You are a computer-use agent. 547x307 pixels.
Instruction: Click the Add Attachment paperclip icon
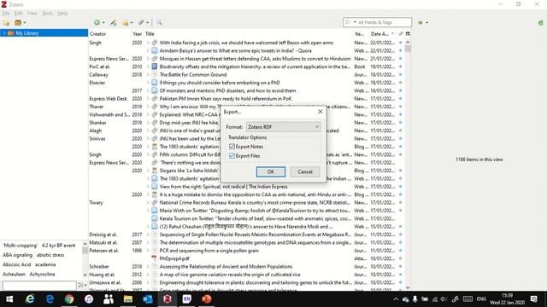point(141,23)
